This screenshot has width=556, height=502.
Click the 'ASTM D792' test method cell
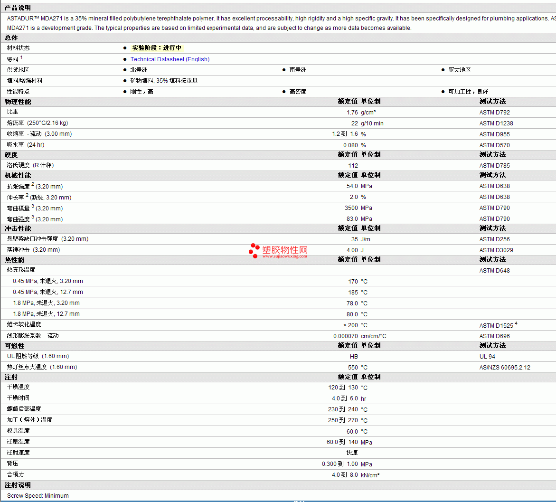point(494,113)
